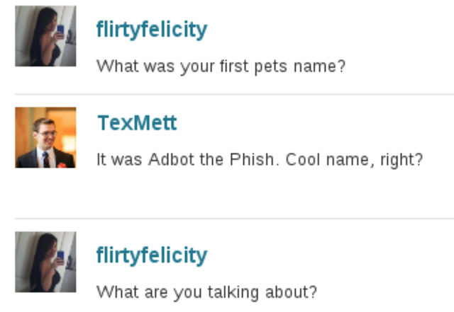Image resolution: width=454 pixels, height=312 pixels.
Task: Select the message "What are you talking about?"
Action: (206, 291)
